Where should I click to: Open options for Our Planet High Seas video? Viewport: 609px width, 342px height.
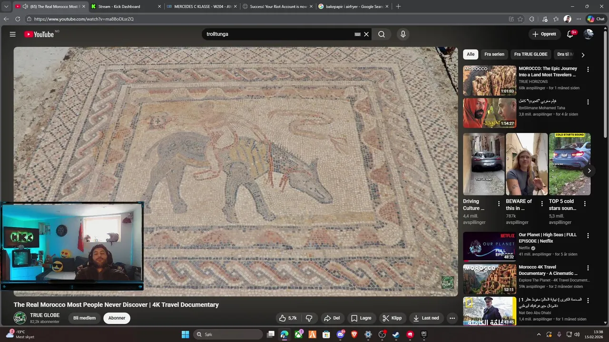(x=588, y=236)
